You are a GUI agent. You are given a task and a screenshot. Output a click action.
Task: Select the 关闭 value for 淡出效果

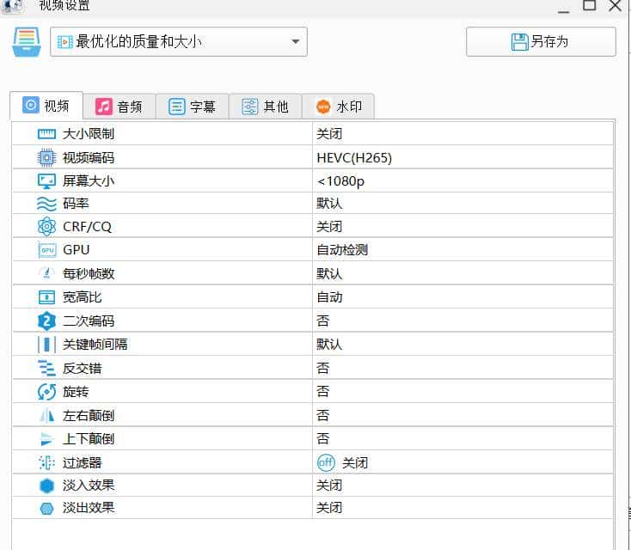[x=329, y=508]
